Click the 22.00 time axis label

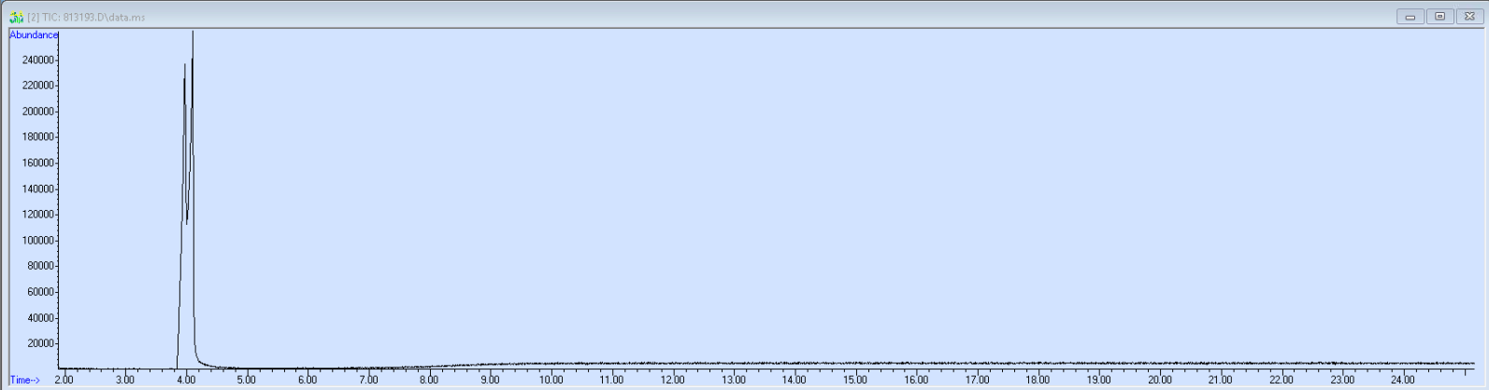tap(1281, 380)
